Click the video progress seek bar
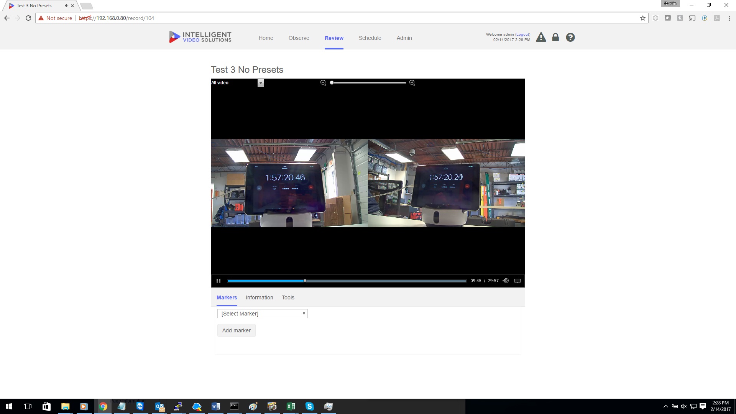The image size is (736, 414). point(383,281)
